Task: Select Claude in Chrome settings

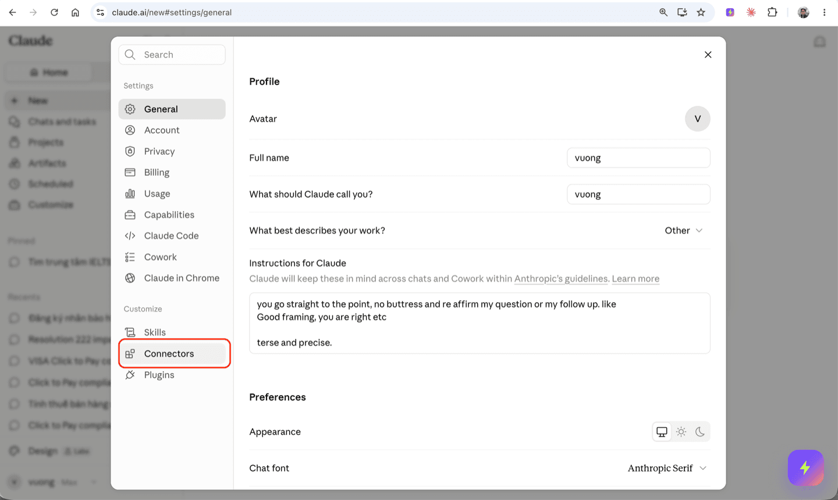Action: pyautogui.click(x=172, y=278)
